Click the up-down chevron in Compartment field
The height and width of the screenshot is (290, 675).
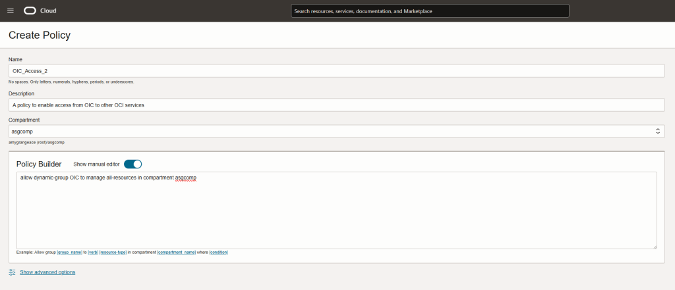pyautogui.click(x=657, y=132)
